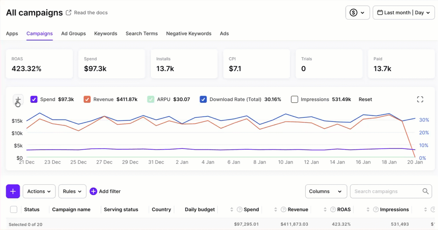Focus the Search campaigns input field
438x230 pixels.
(387, 191)
